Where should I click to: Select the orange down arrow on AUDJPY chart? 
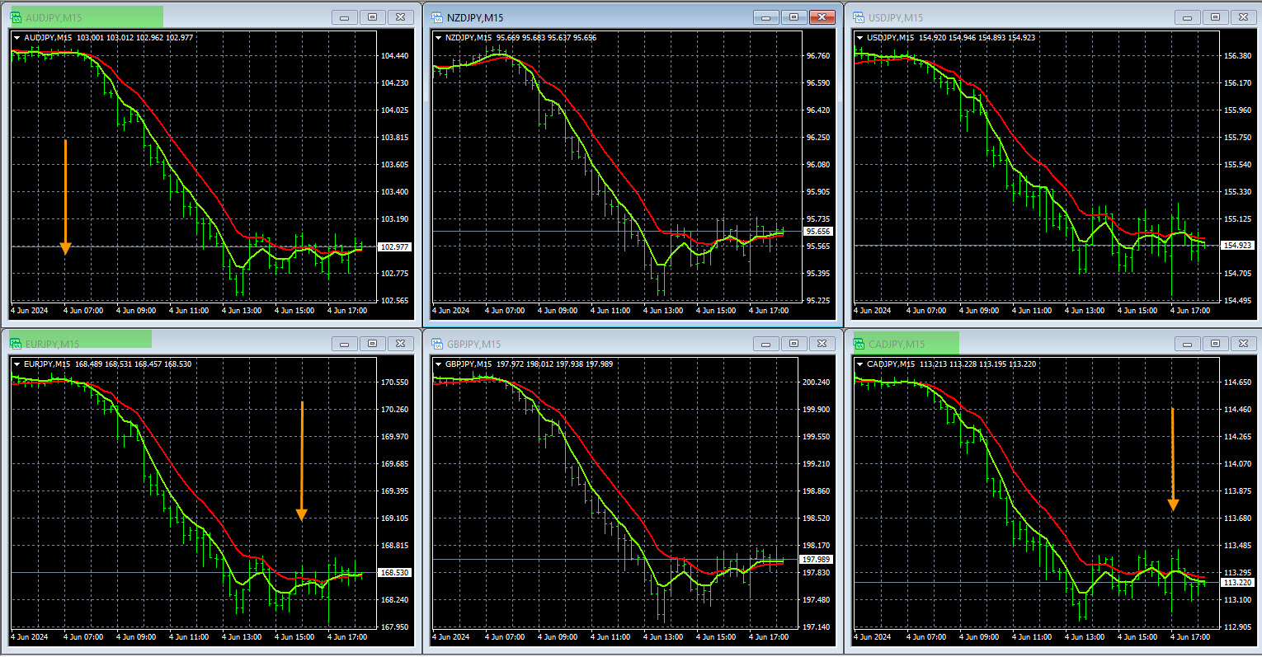[x=65, y=198]
